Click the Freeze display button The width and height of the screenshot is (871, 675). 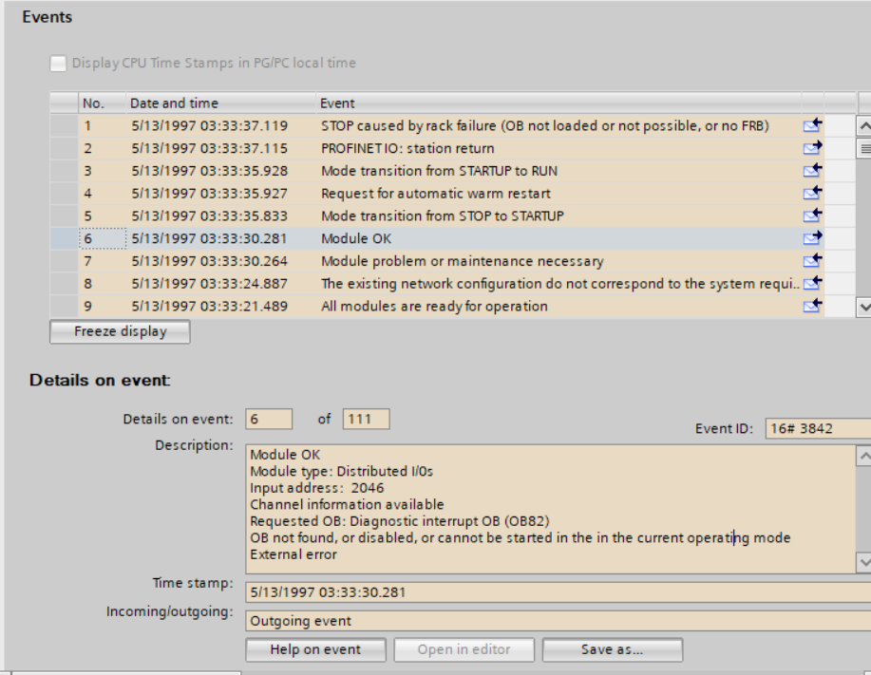click(120, 331)
